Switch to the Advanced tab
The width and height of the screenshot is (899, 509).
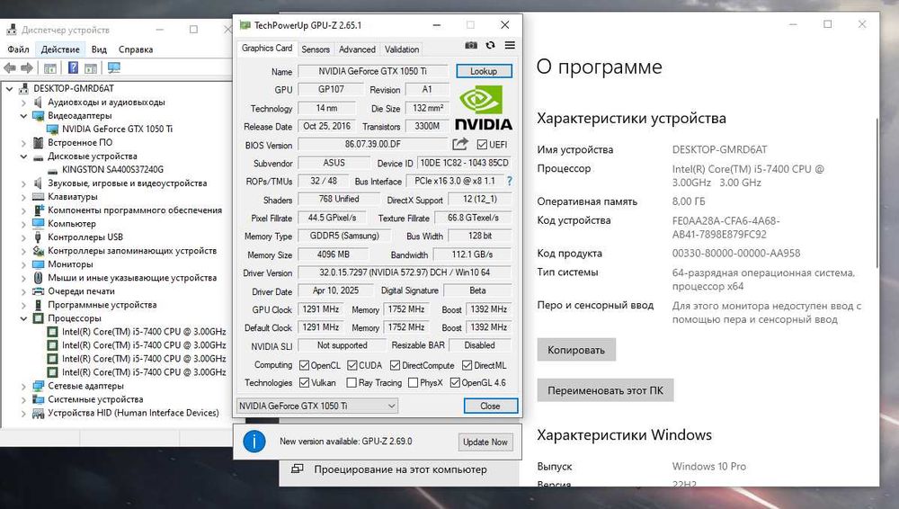tap(357, 49)
